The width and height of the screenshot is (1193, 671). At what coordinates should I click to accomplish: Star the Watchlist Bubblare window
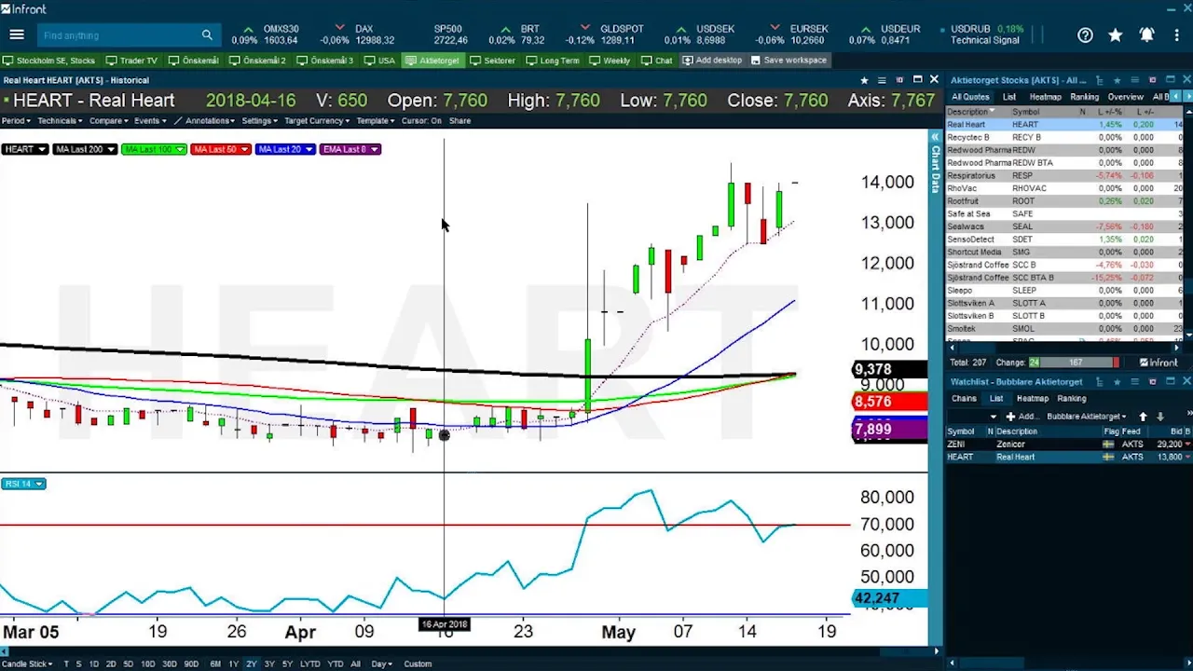(x=1117, y=382)
